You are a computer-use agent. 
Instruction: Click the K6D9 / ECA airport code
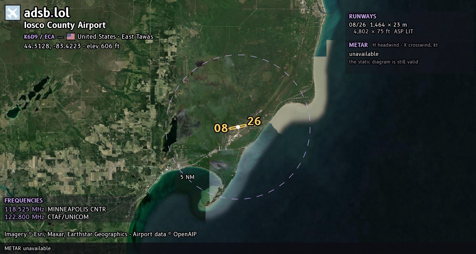[39, 37]
